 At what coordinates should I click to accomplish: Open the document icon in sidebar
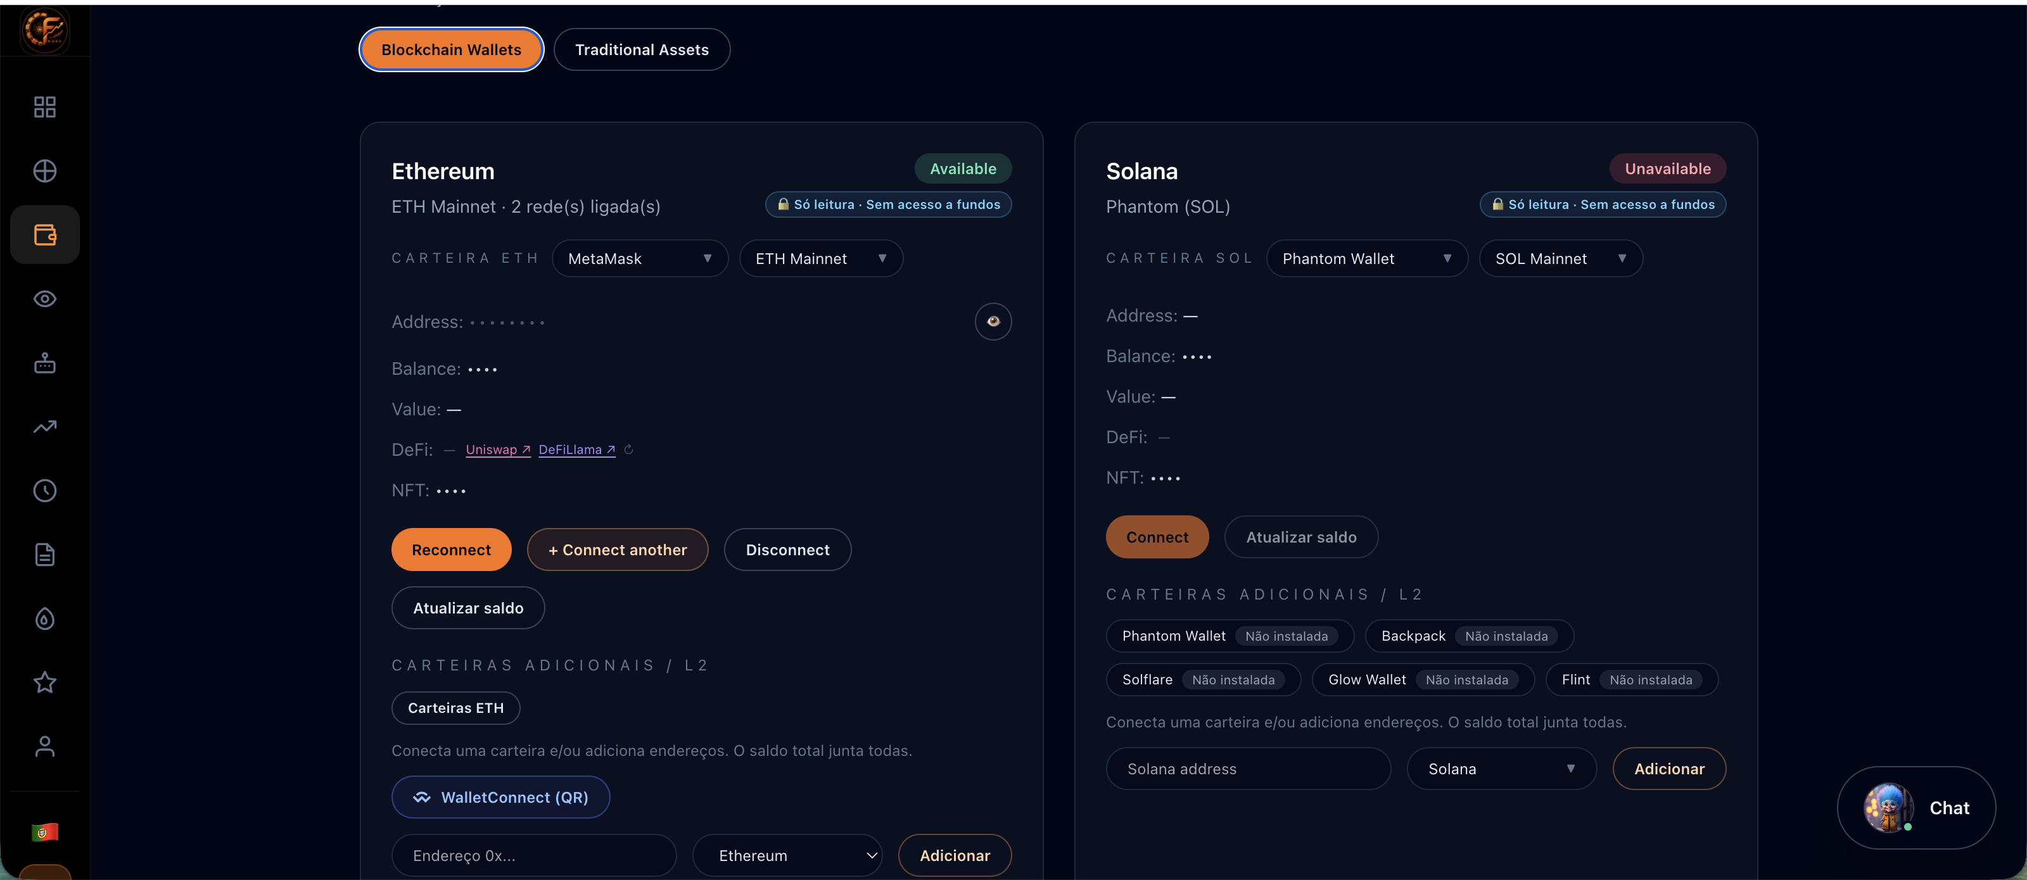point(45,555)
